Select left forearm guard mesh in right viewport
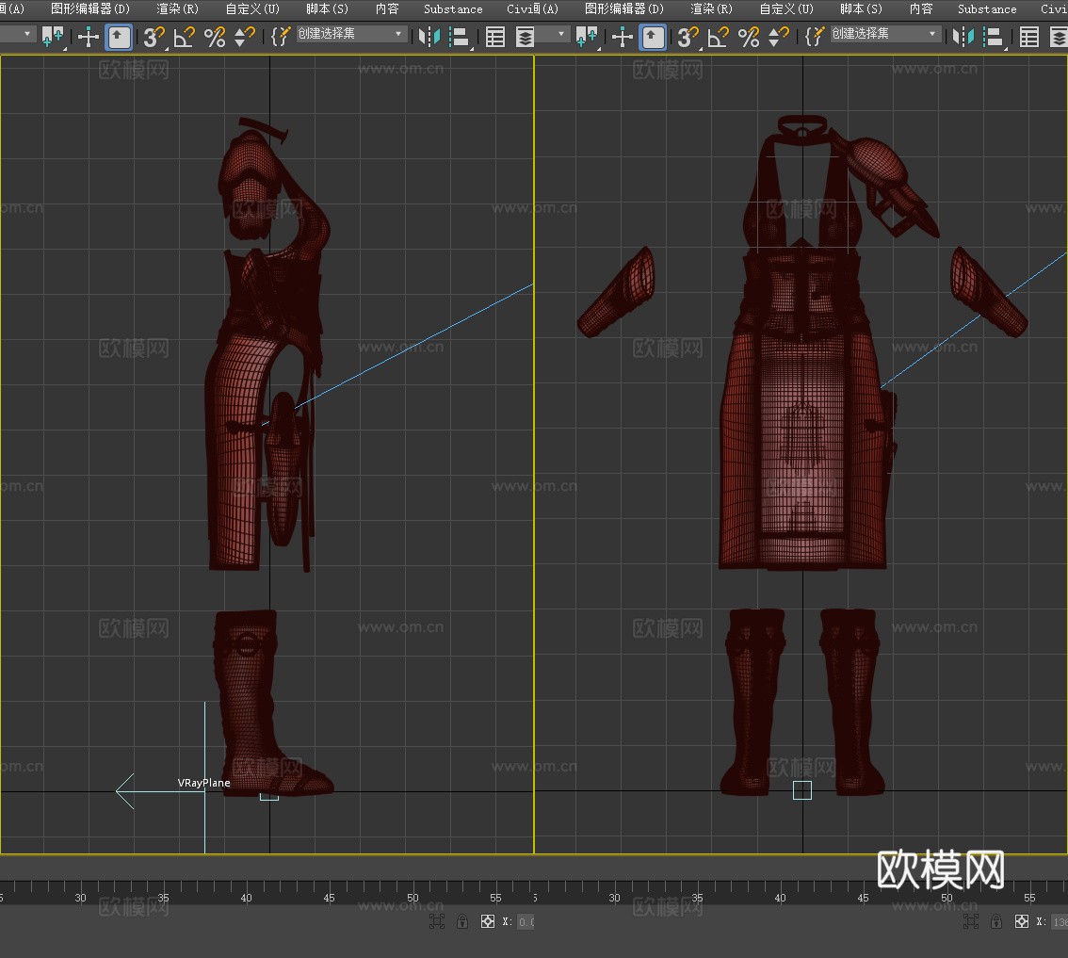The image size is (1068, 958). click(x=618, y=293)
